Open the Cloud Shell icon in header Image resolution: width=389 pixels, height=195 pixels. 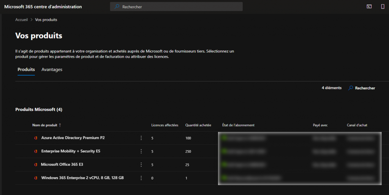369,7
